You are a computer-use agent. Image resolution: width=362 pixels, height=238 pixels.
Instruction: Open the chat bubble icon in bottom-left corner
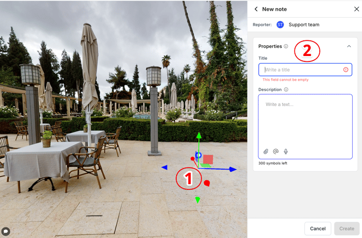(6, 232)
